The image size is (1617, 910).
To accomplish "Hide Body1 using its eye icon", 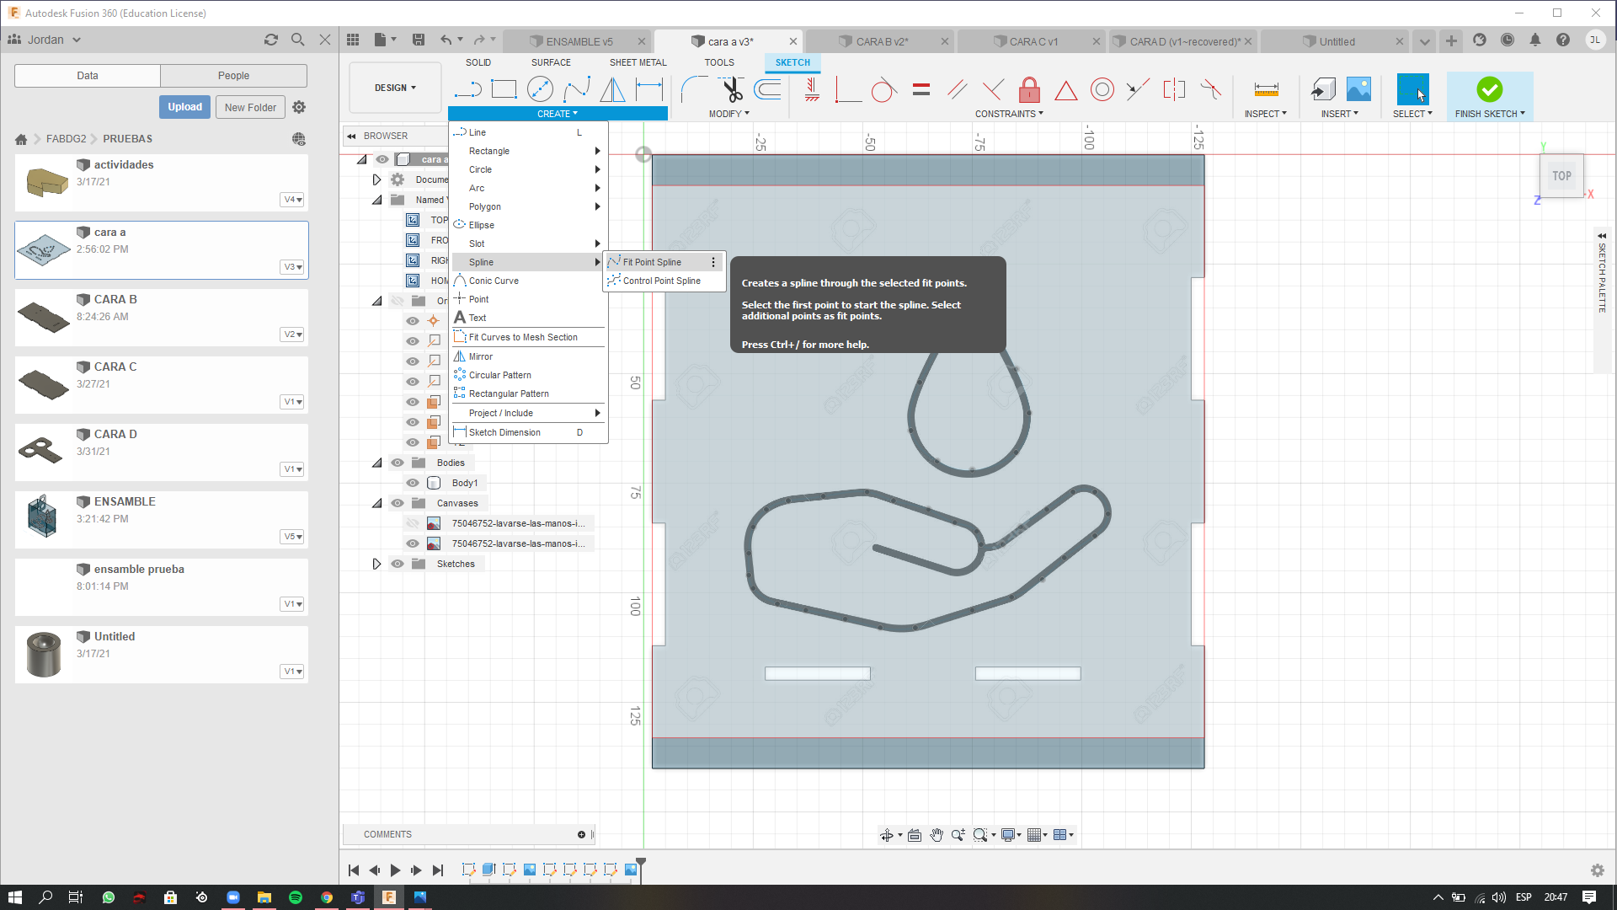I will click(413, 483).
